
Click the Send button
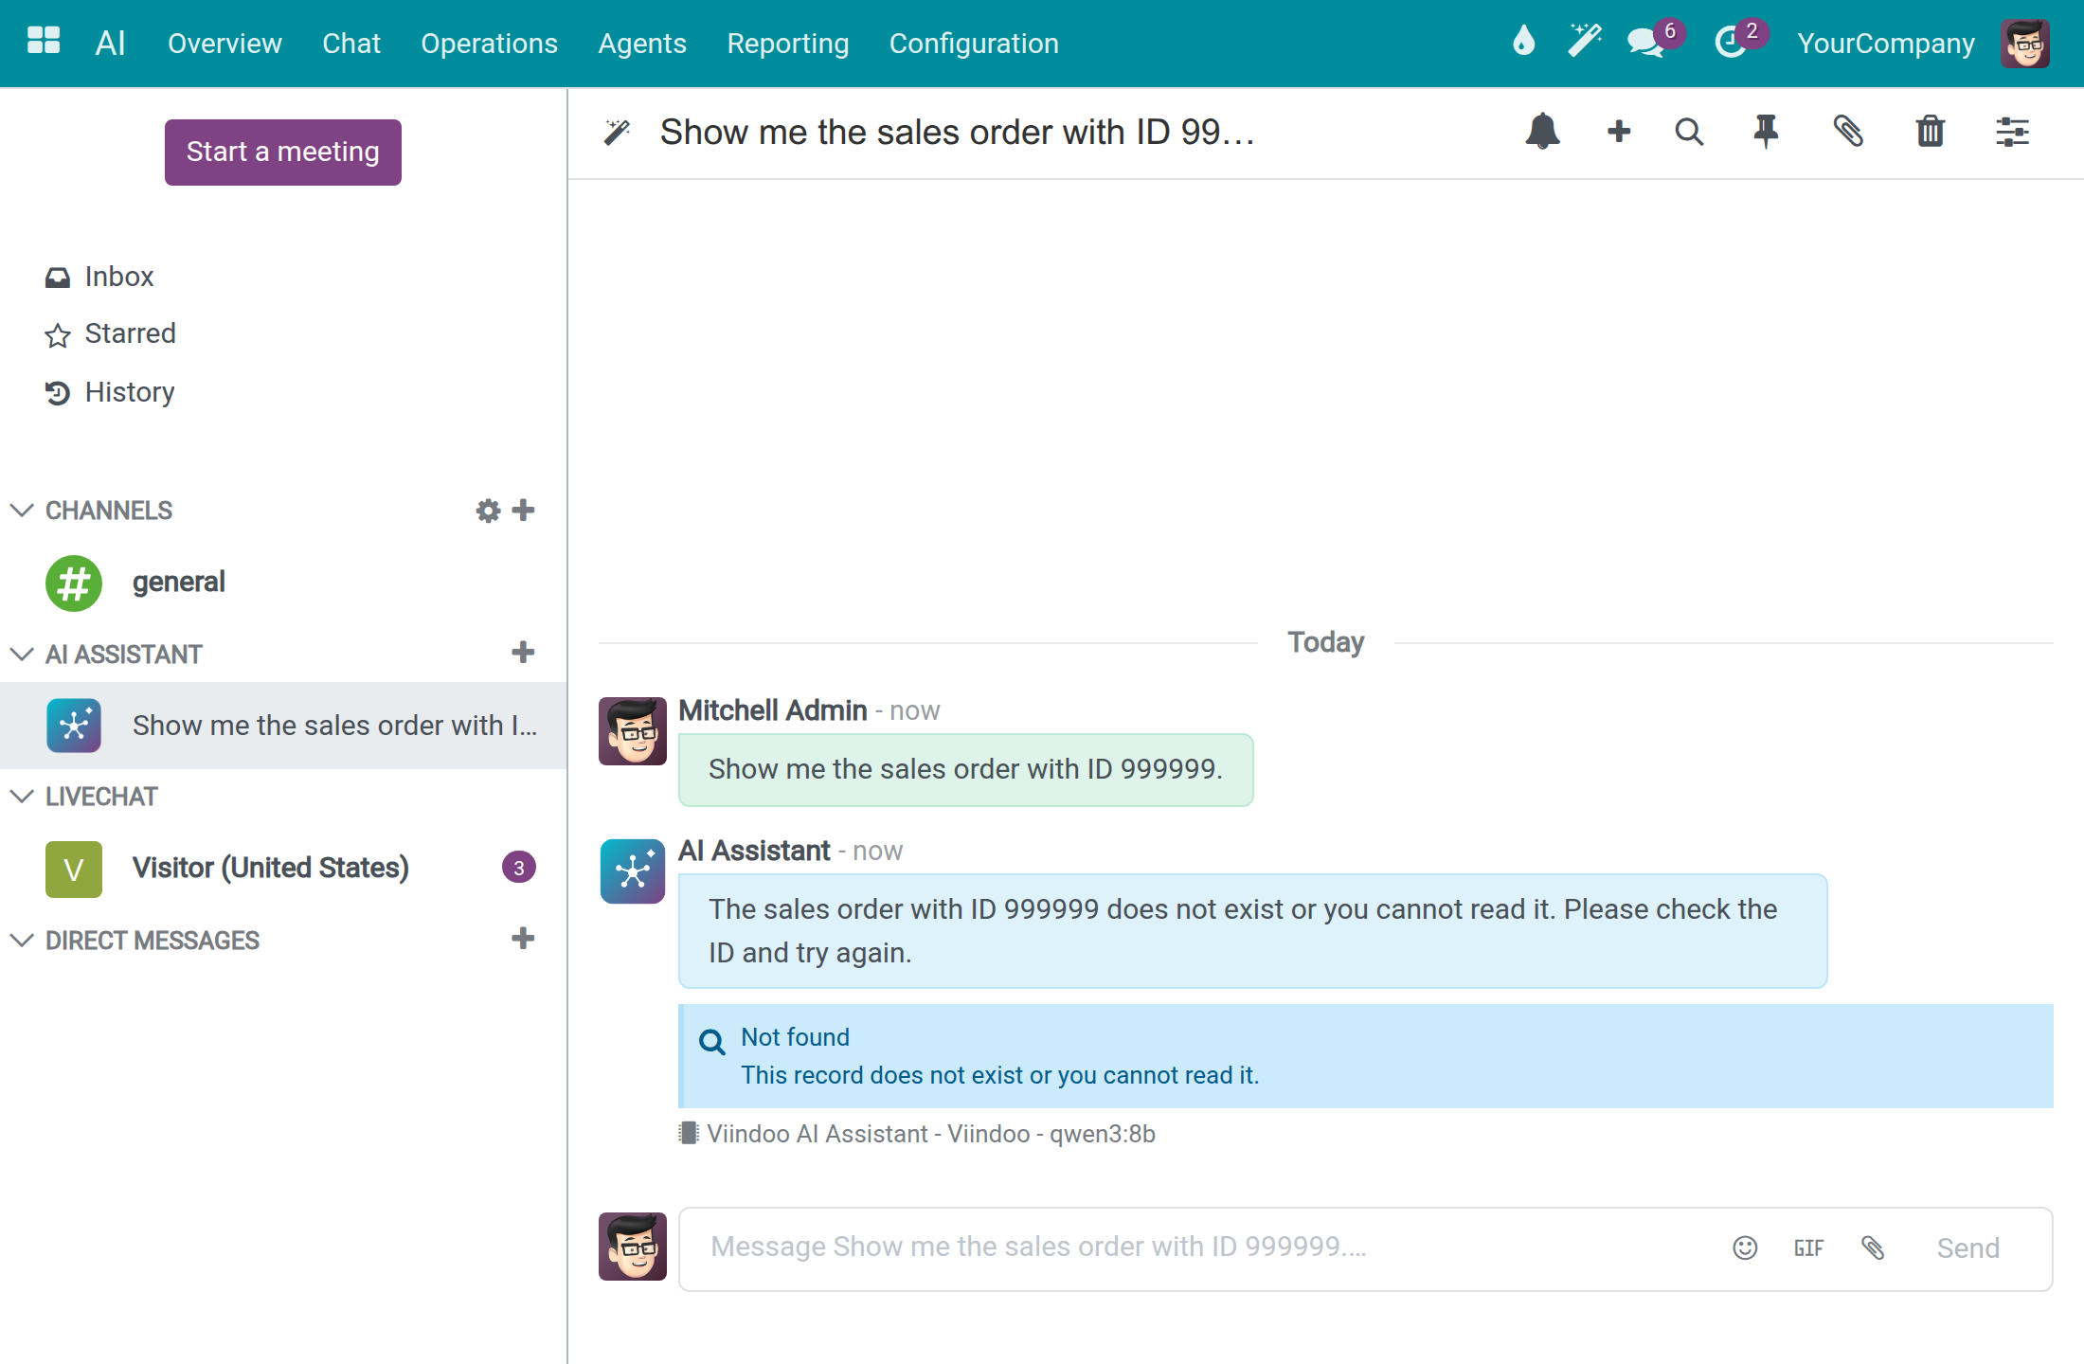(x=1968, y=1248)
